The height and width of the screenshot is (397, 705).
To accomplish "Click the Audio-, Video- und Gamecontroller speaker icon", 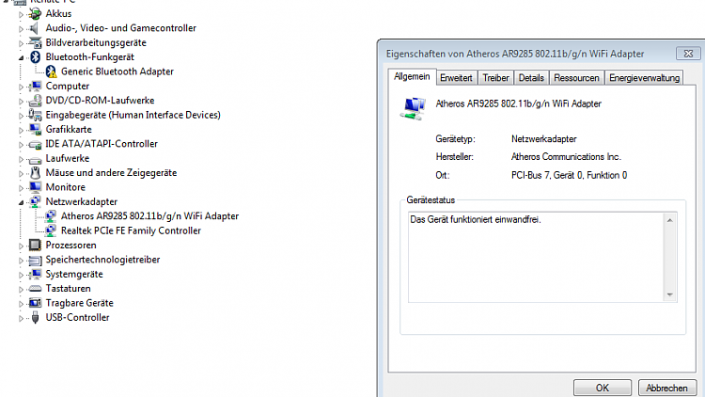I will coord(35,28).
